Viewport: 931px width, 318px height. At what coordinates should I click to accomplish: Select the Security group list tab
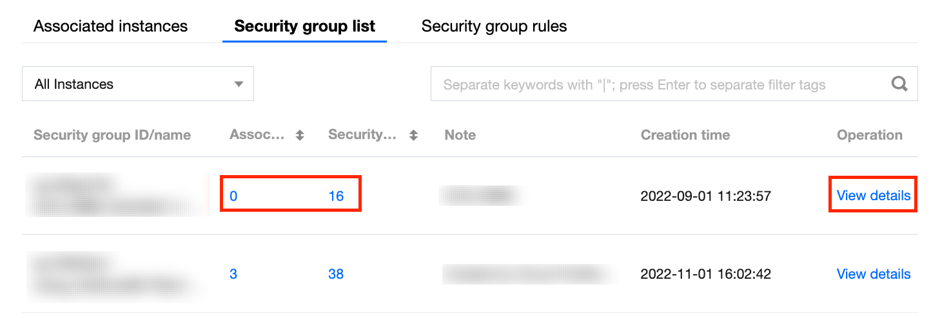(x=304, y=26)
